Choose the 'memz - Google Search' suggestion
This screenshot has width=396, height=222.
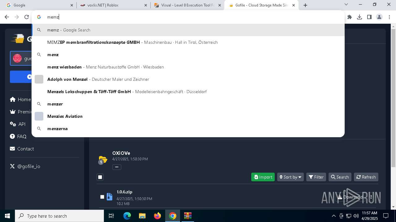coord(188,30)
